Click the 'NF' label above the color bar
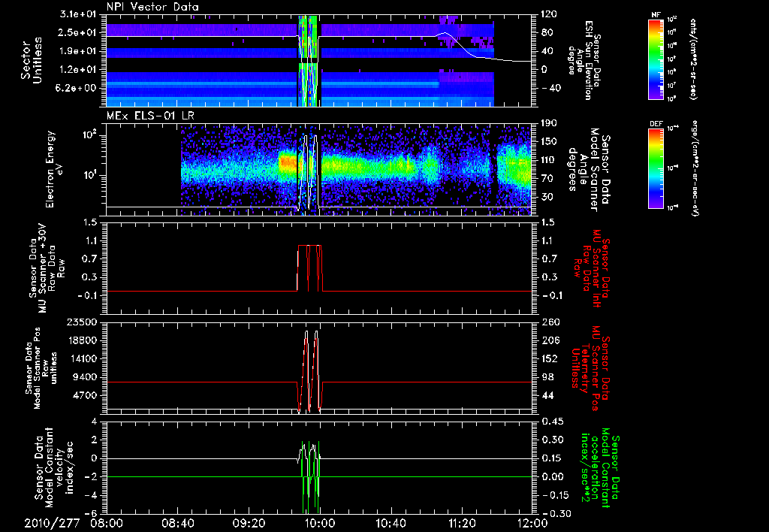This screenshot has height=532, width=769. coord(656,15)
